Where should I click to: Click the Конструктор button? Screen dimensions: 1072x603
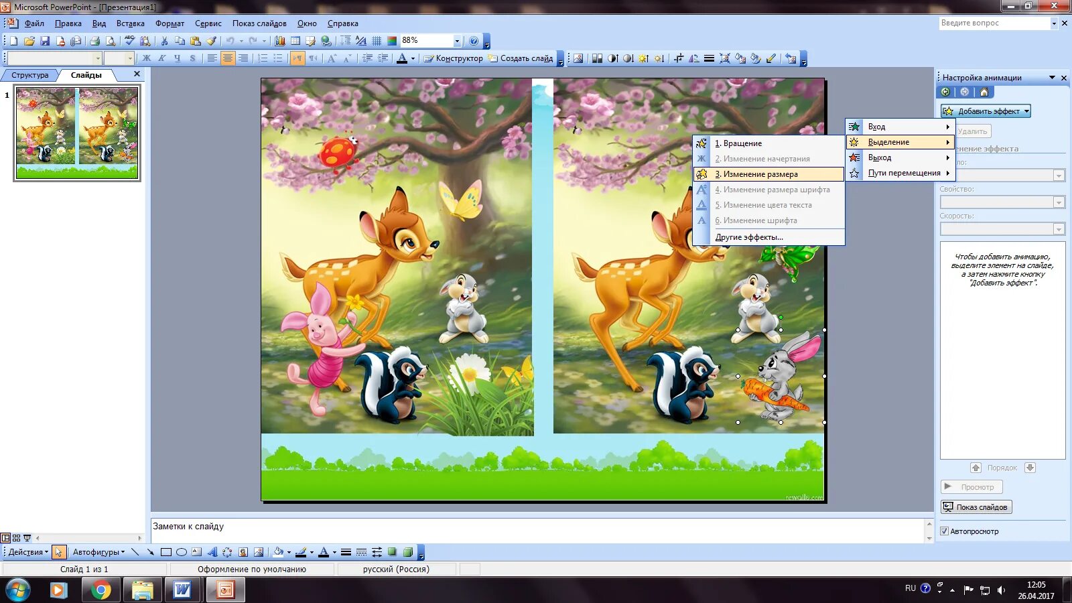(453, 58)
